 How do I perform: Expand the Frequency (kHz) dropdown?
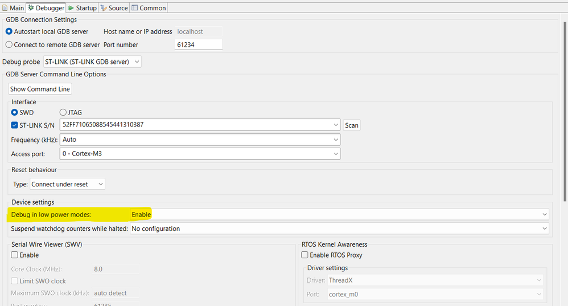200,140
